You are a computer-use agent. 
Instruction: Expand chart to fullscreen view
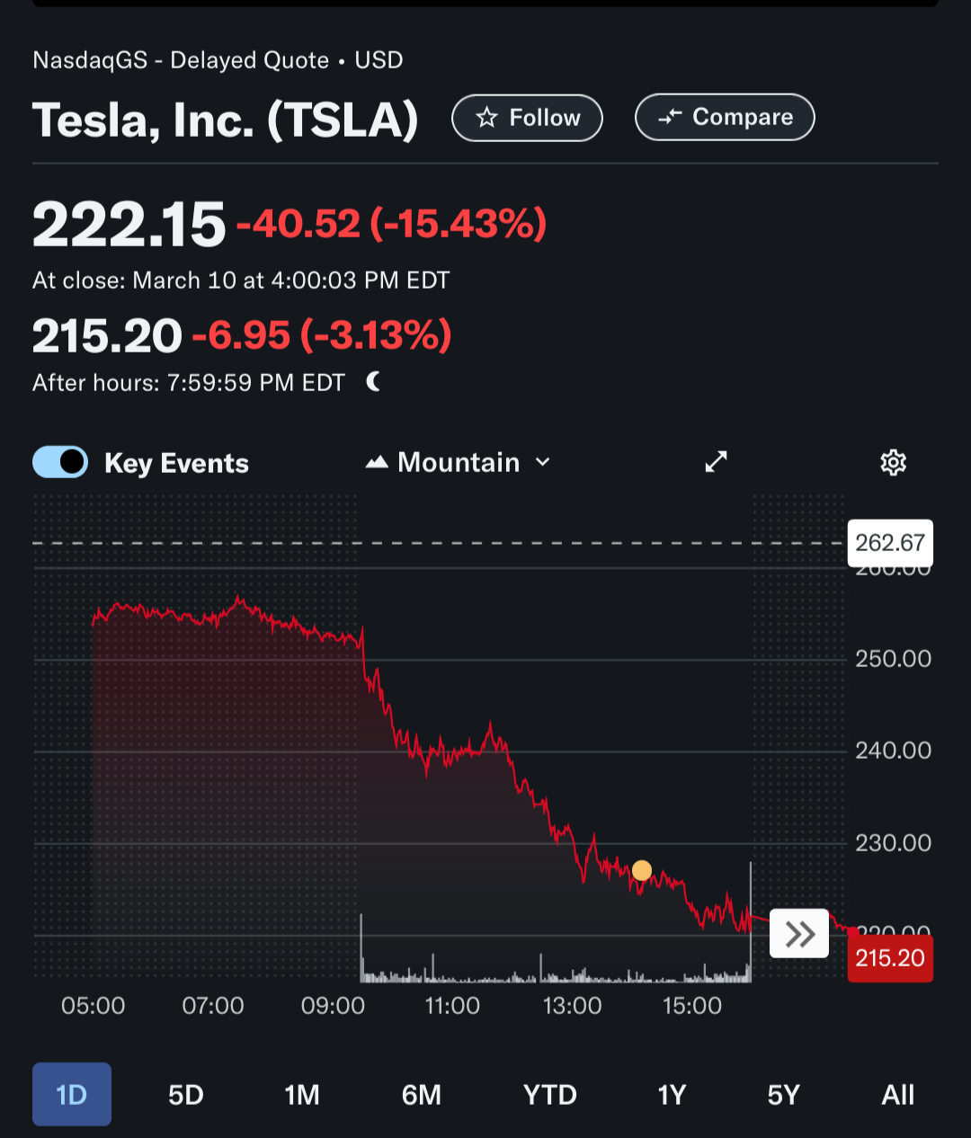coord(716,462)
